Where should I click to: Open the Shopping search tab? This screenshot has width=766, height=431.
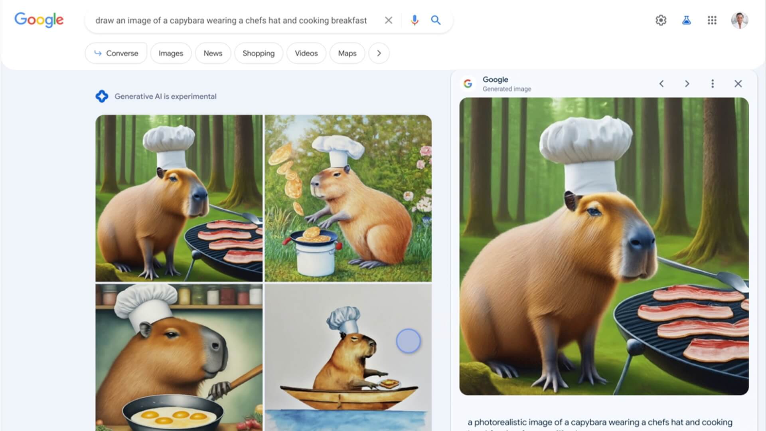pos(258,53)
